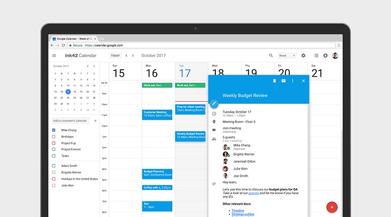
Task: Open the Week view dropdown
Action: [287, 56]
